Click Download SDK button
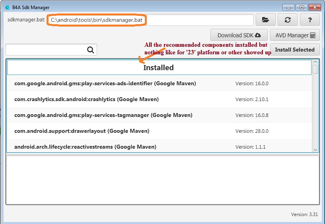 click(x=239, y=35)
